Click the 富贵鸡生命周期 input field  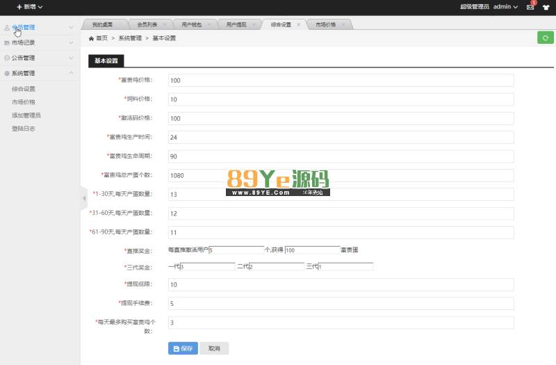click(x=341, y=156)
